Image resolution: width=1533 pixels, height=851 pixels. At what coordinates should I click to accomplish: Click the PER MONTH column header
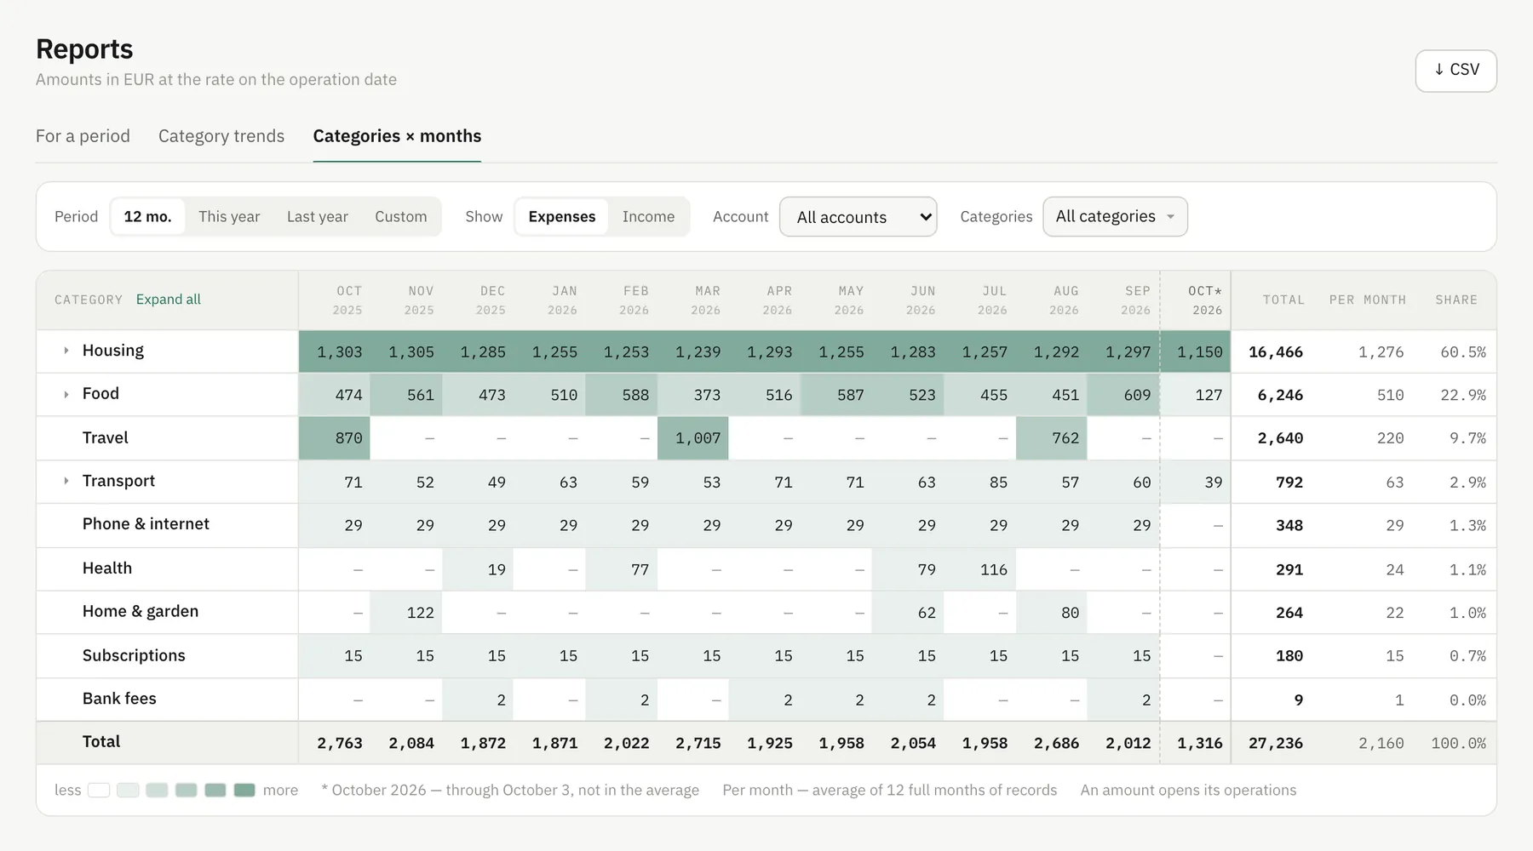click(1368, 300)
